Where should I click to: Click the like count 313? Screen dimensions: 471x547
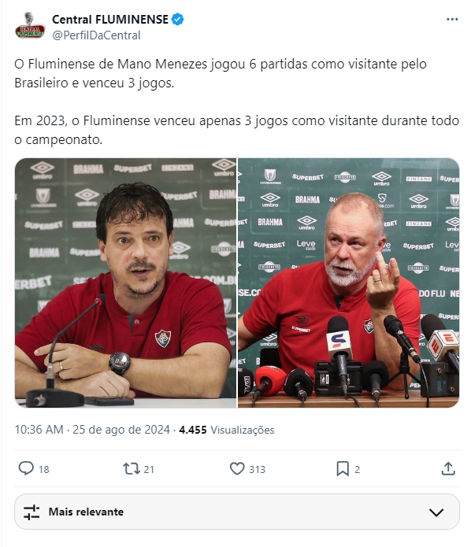(x=258, y=469)
